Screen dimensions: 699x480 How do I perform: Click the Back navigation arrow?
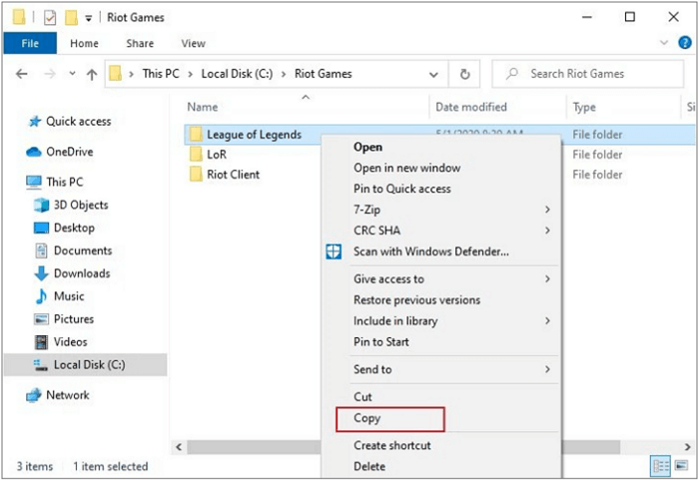23,74
